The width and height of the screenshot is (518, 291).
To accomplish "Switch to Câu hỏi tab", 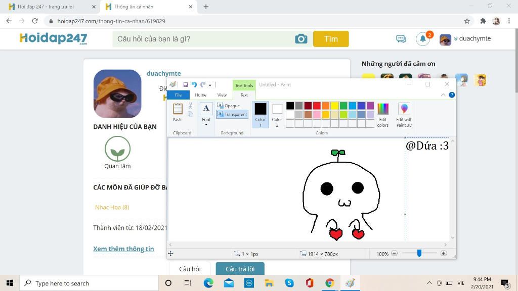I will (x=190, y=269).
